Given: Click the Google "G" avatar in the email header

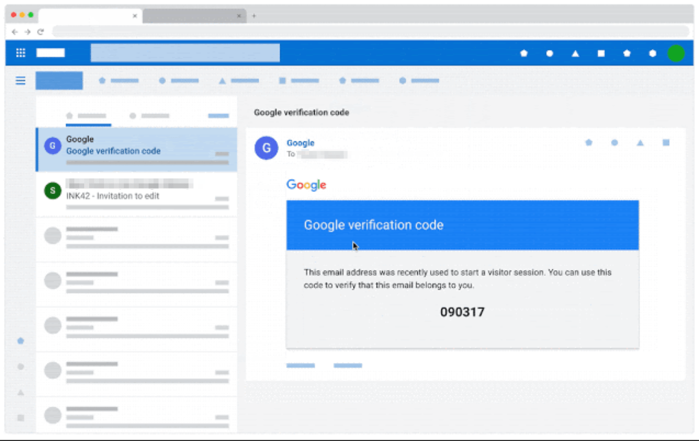Looking at the screenshot, I should (x=266, y=148).
